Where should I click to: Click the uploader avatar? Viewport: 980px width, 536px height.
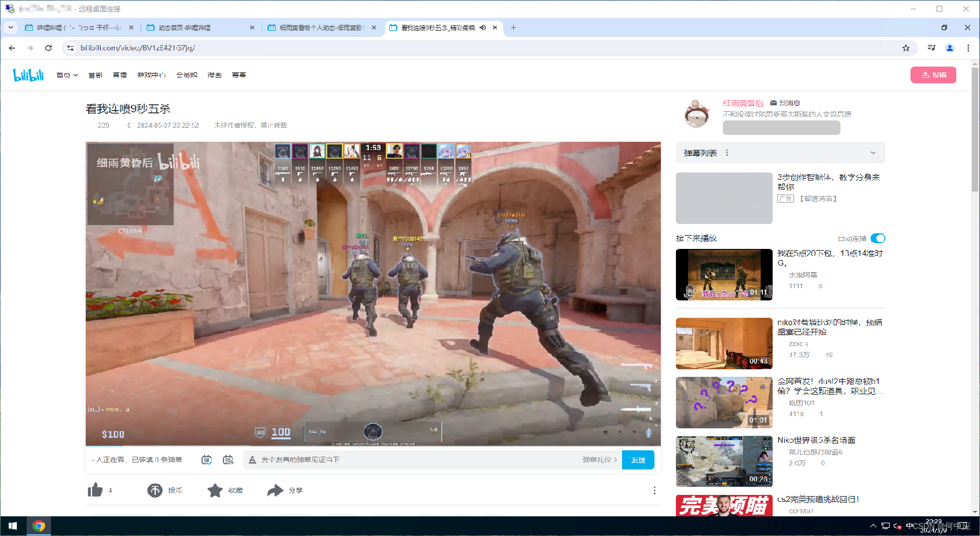696,113
